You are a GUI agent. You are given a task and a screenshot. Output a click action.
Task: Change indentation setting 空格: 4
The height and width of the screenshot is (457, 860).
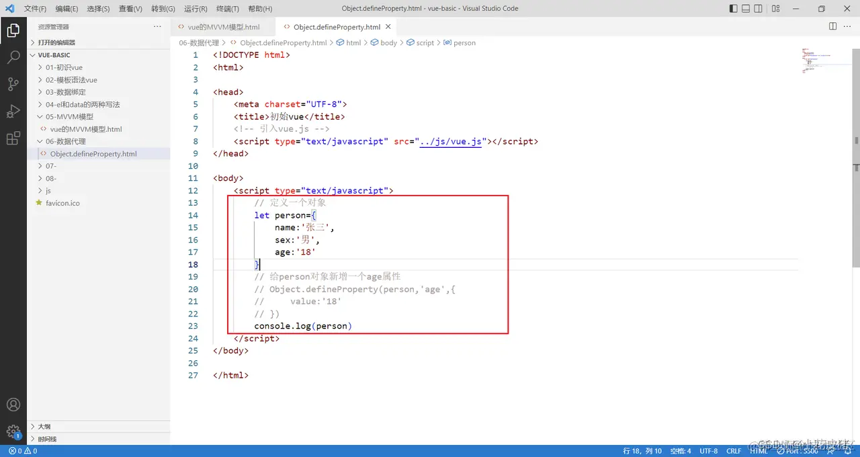[680, 451]
